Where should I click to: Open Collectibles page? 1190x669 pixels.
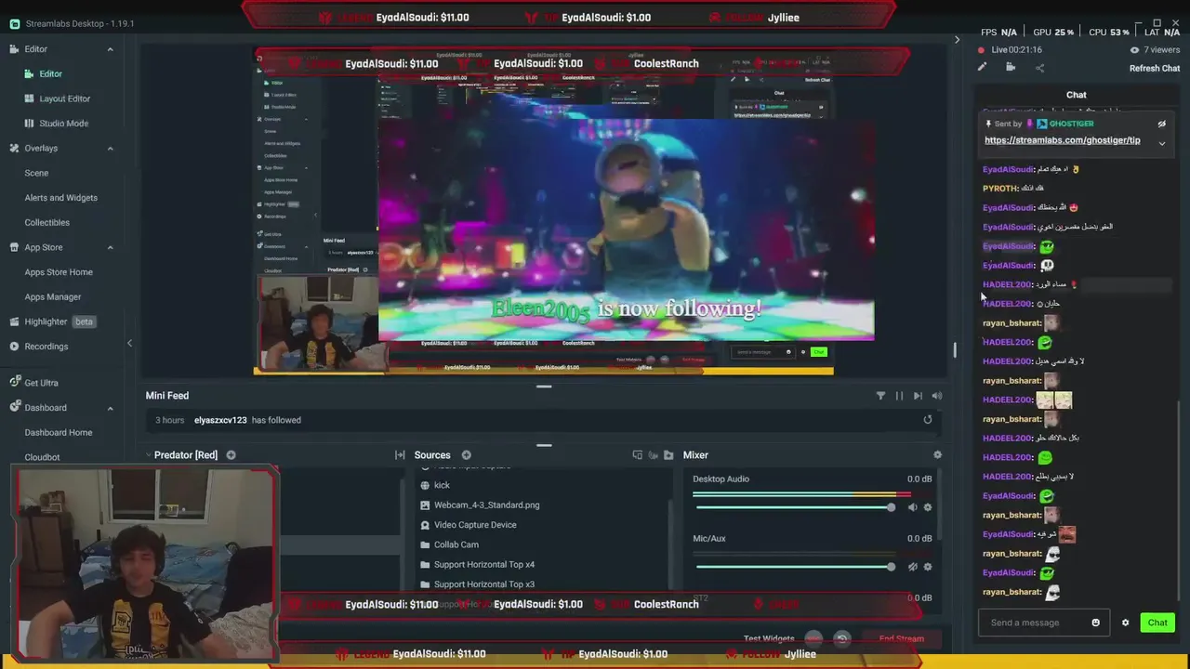(x=47, y=223)
